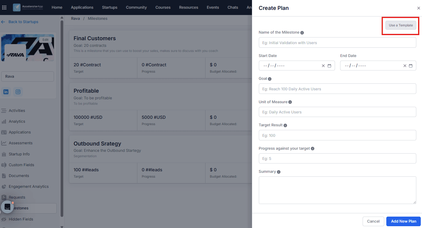Open the Courses menu in the top bar
Screen dimensions: 422x228
(163, 7)
